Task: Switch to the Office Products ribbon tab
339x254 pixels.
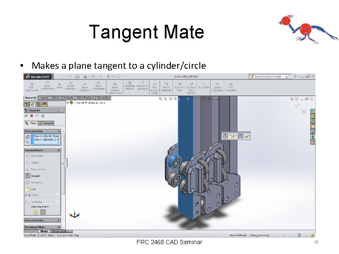Action: coord(85,98)
